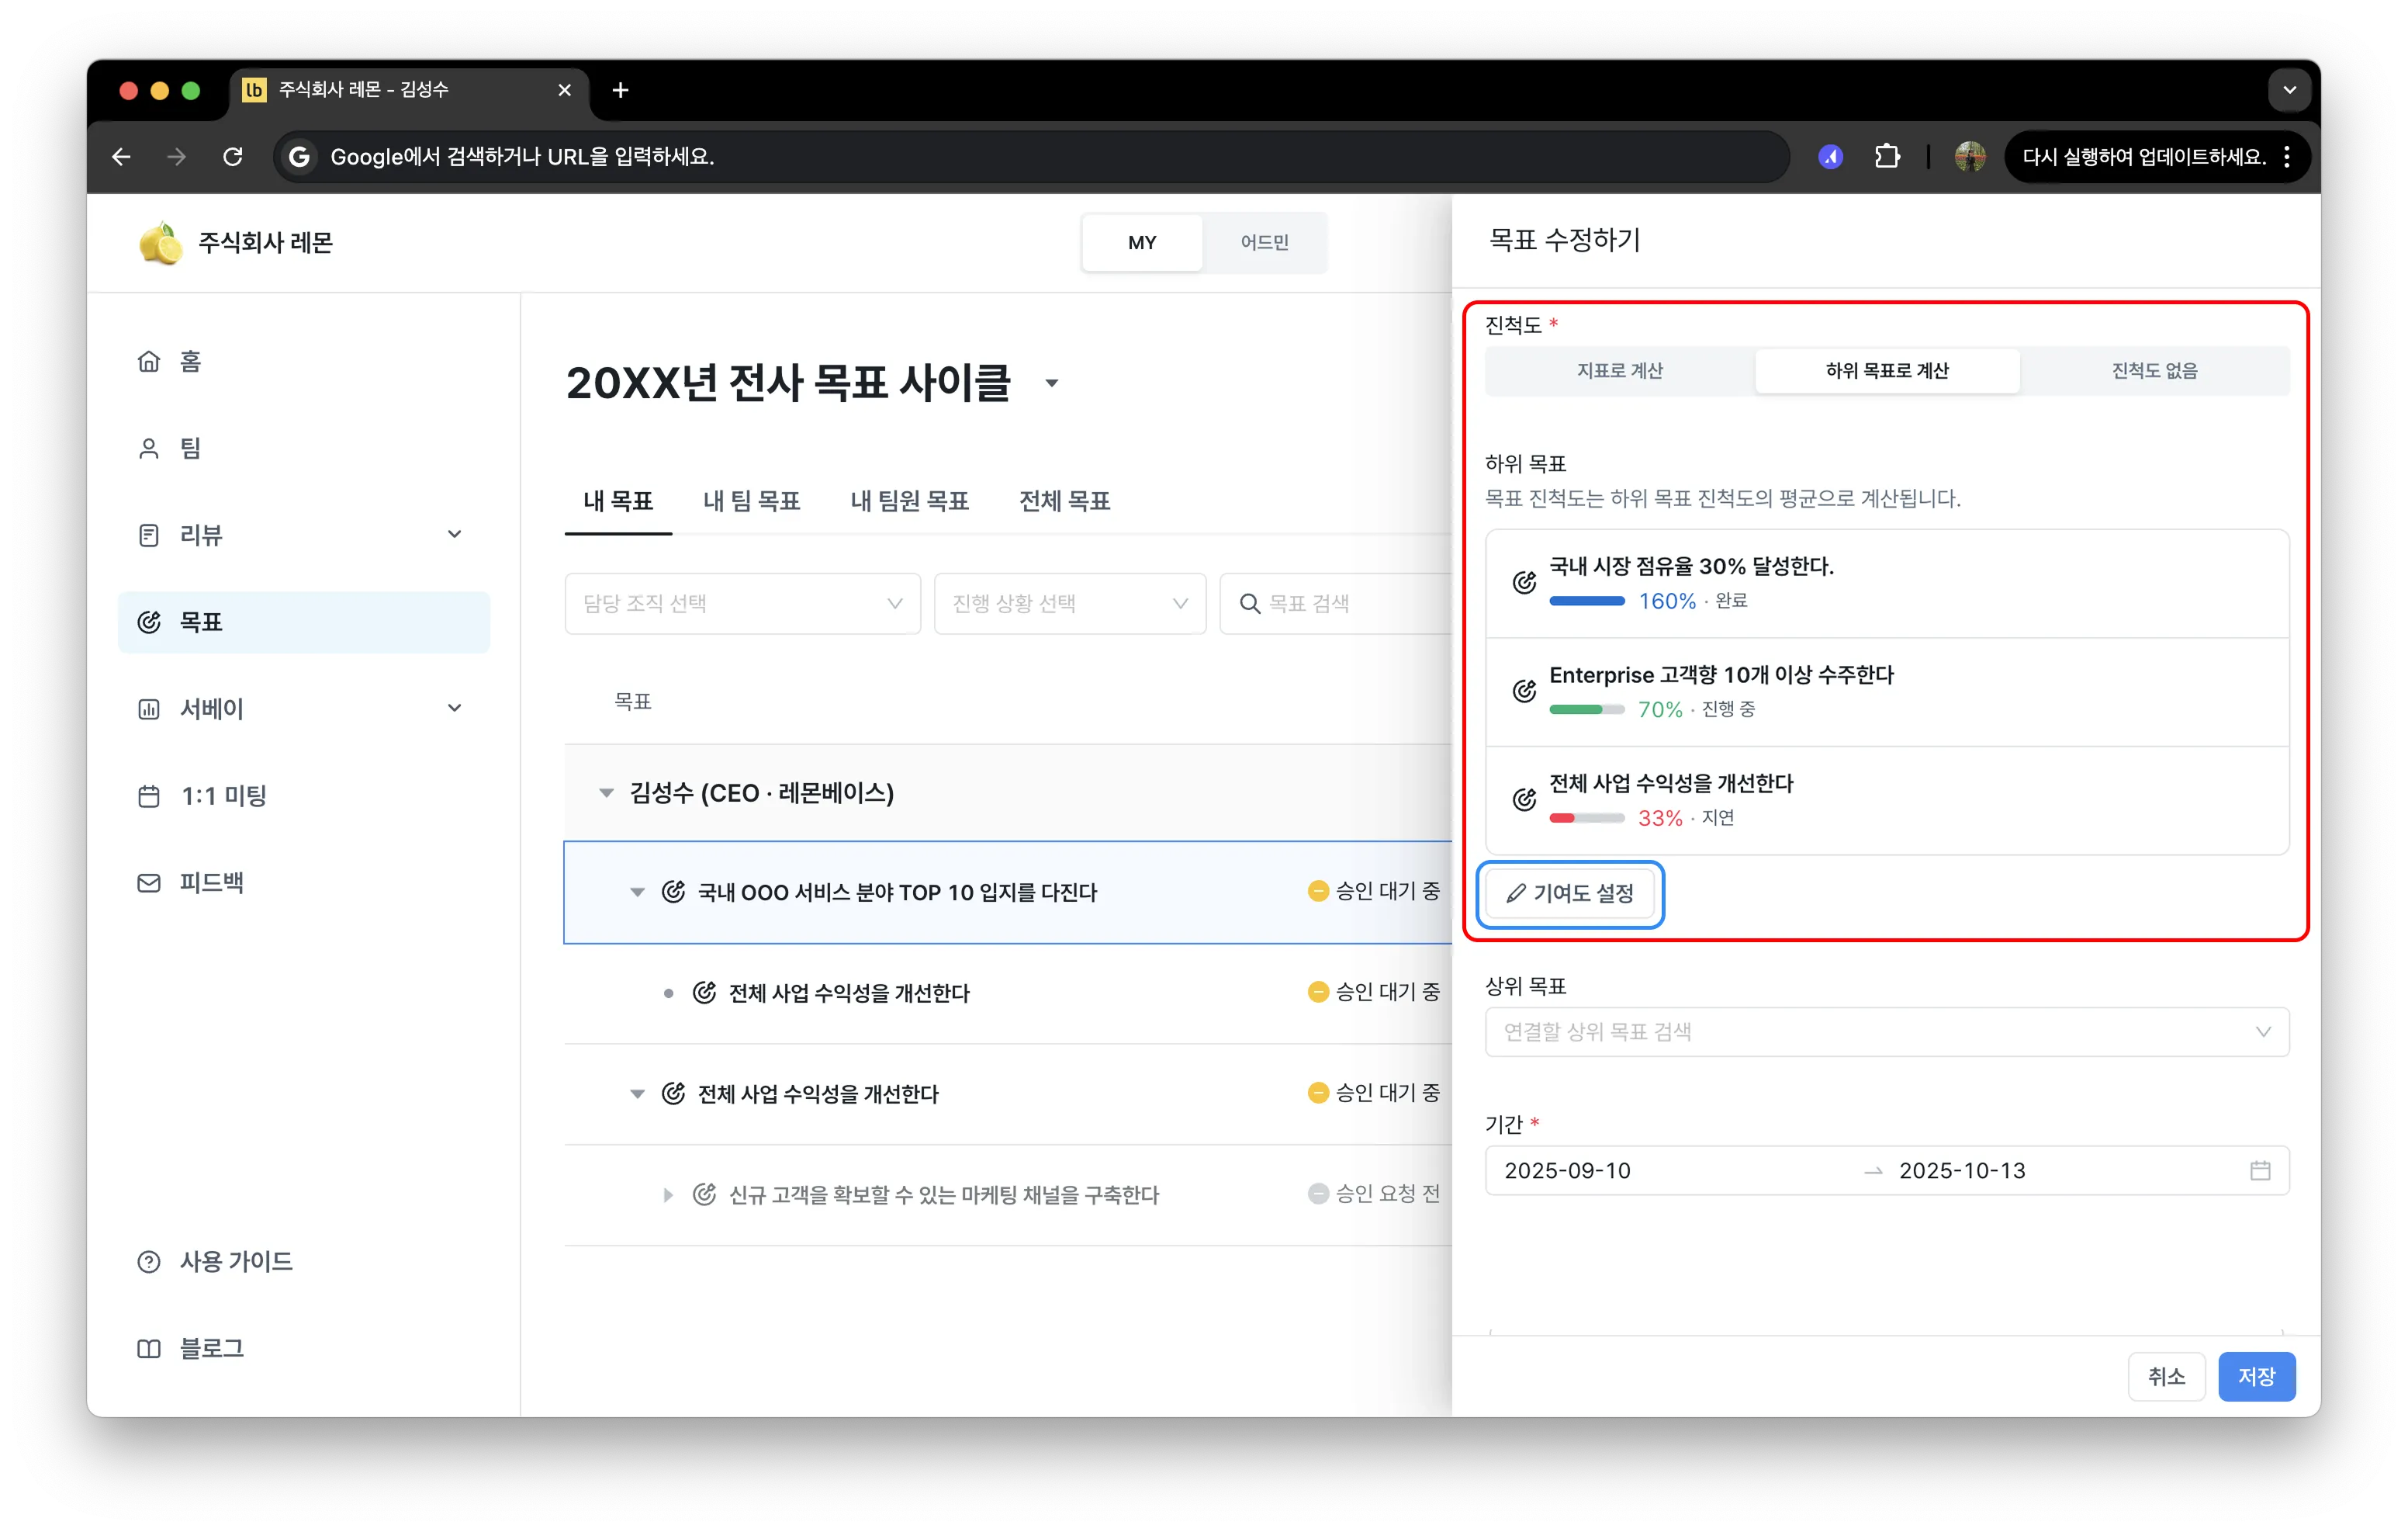Image resolution: width=2408 pixels, height=1532 pixels.
Task: Collapse the 김성수 (CEO) group
Action: click(606, 792)
